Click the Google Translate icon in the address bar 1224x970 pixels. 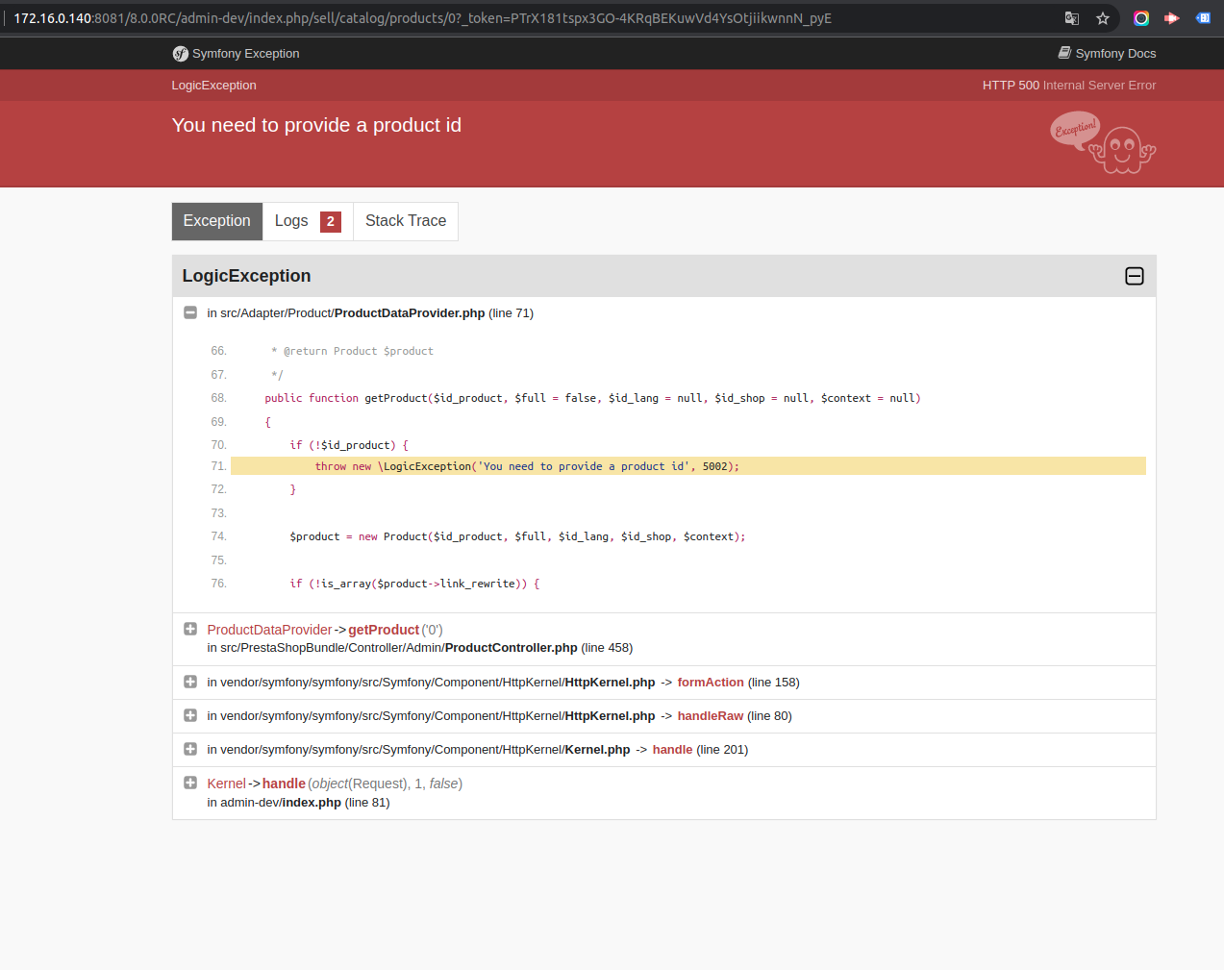(1071, 17)
